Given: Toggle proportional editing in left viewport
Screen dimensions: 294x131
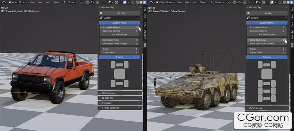Looking at the screenshot, I should coord(98,2).
